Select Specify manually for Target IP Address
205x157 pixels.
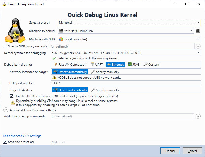(105, 90)
